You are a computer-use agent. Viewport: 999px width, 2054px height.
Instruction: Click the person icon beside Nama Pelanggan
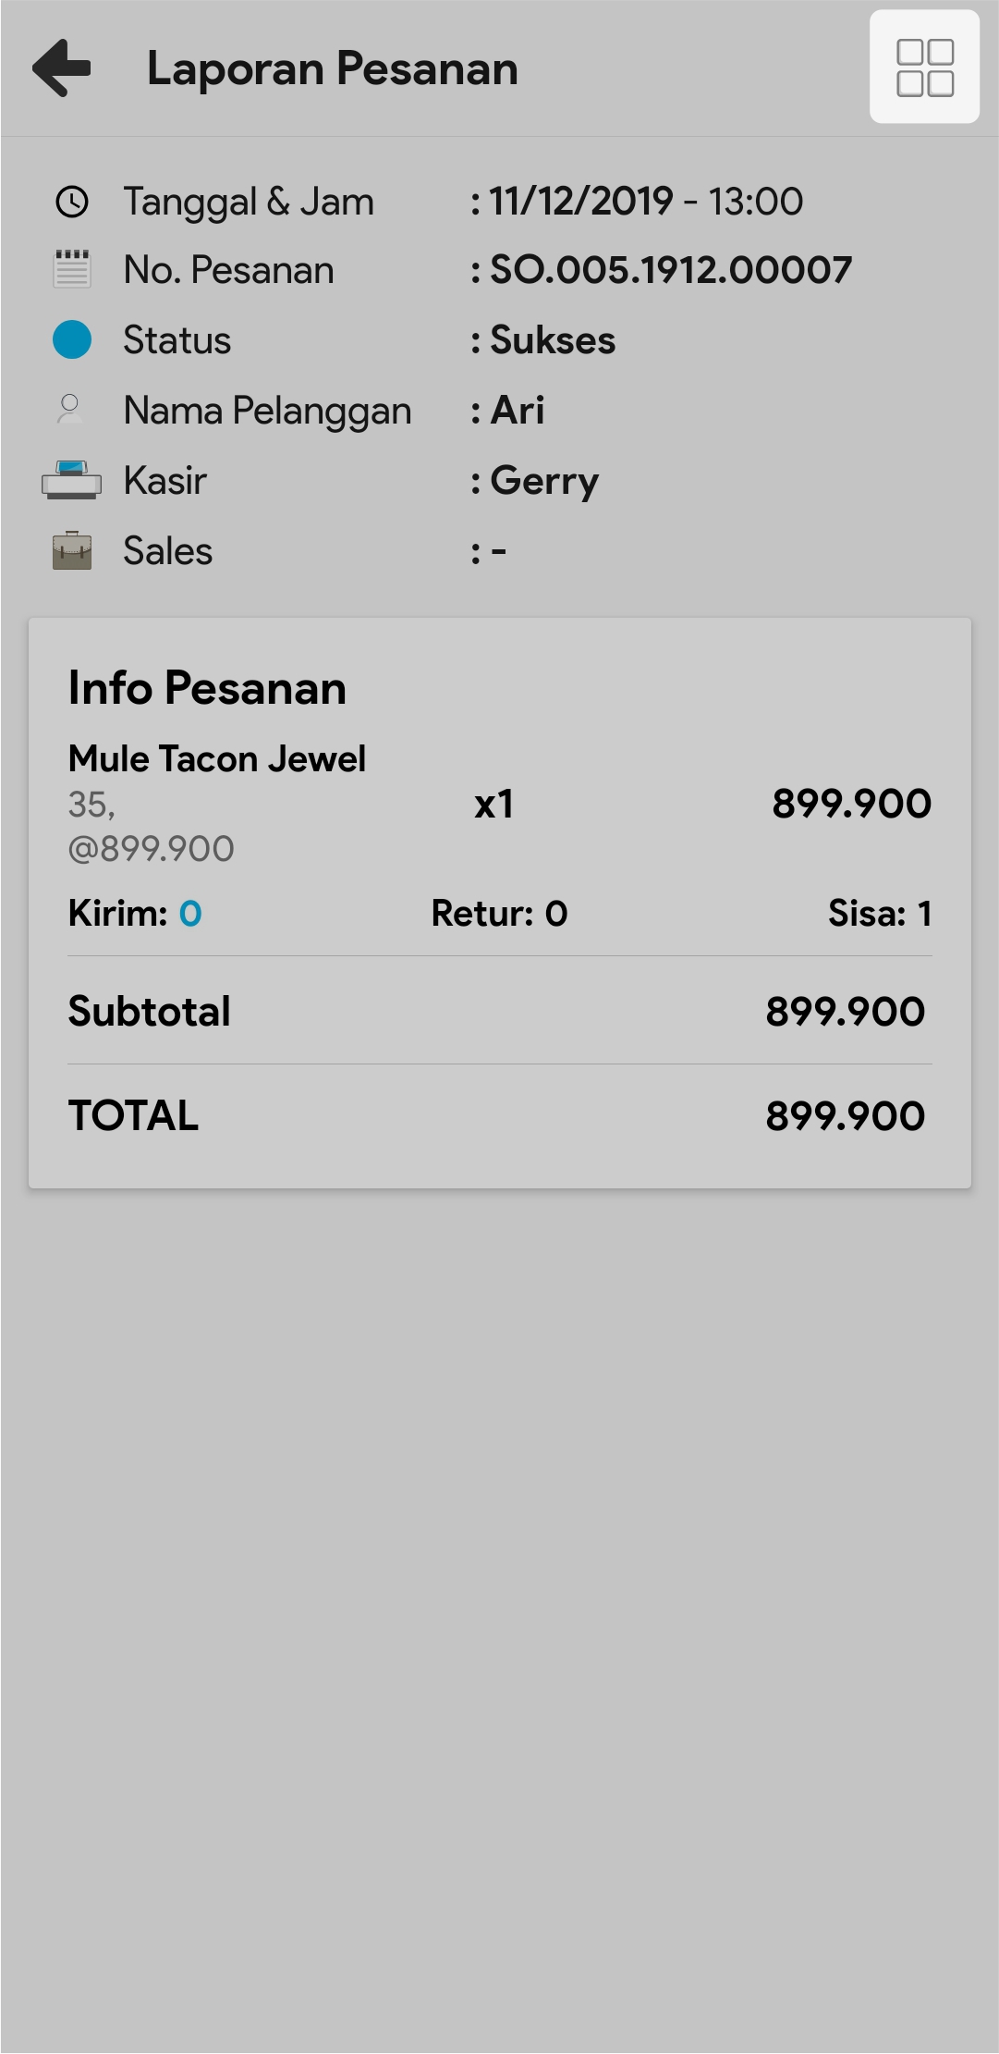[70, 409]
